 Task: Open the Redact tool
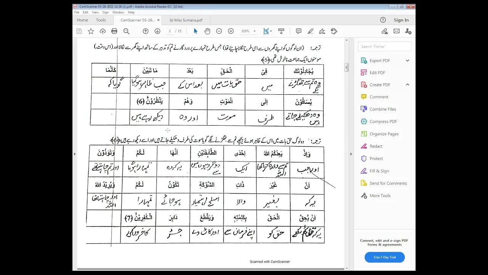(376, 146)
